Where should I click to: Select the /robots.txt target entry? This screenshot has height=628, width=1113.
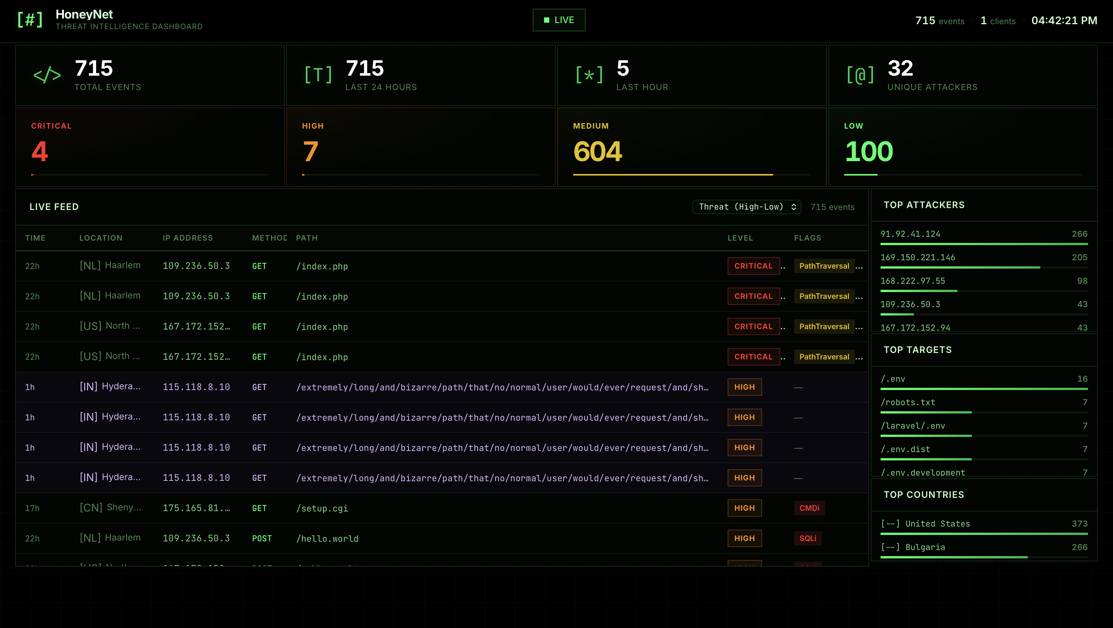[984, 405]
